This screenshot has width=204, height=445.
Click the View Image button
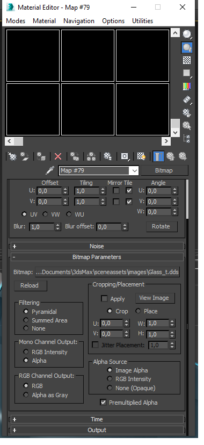pos(155,298)
